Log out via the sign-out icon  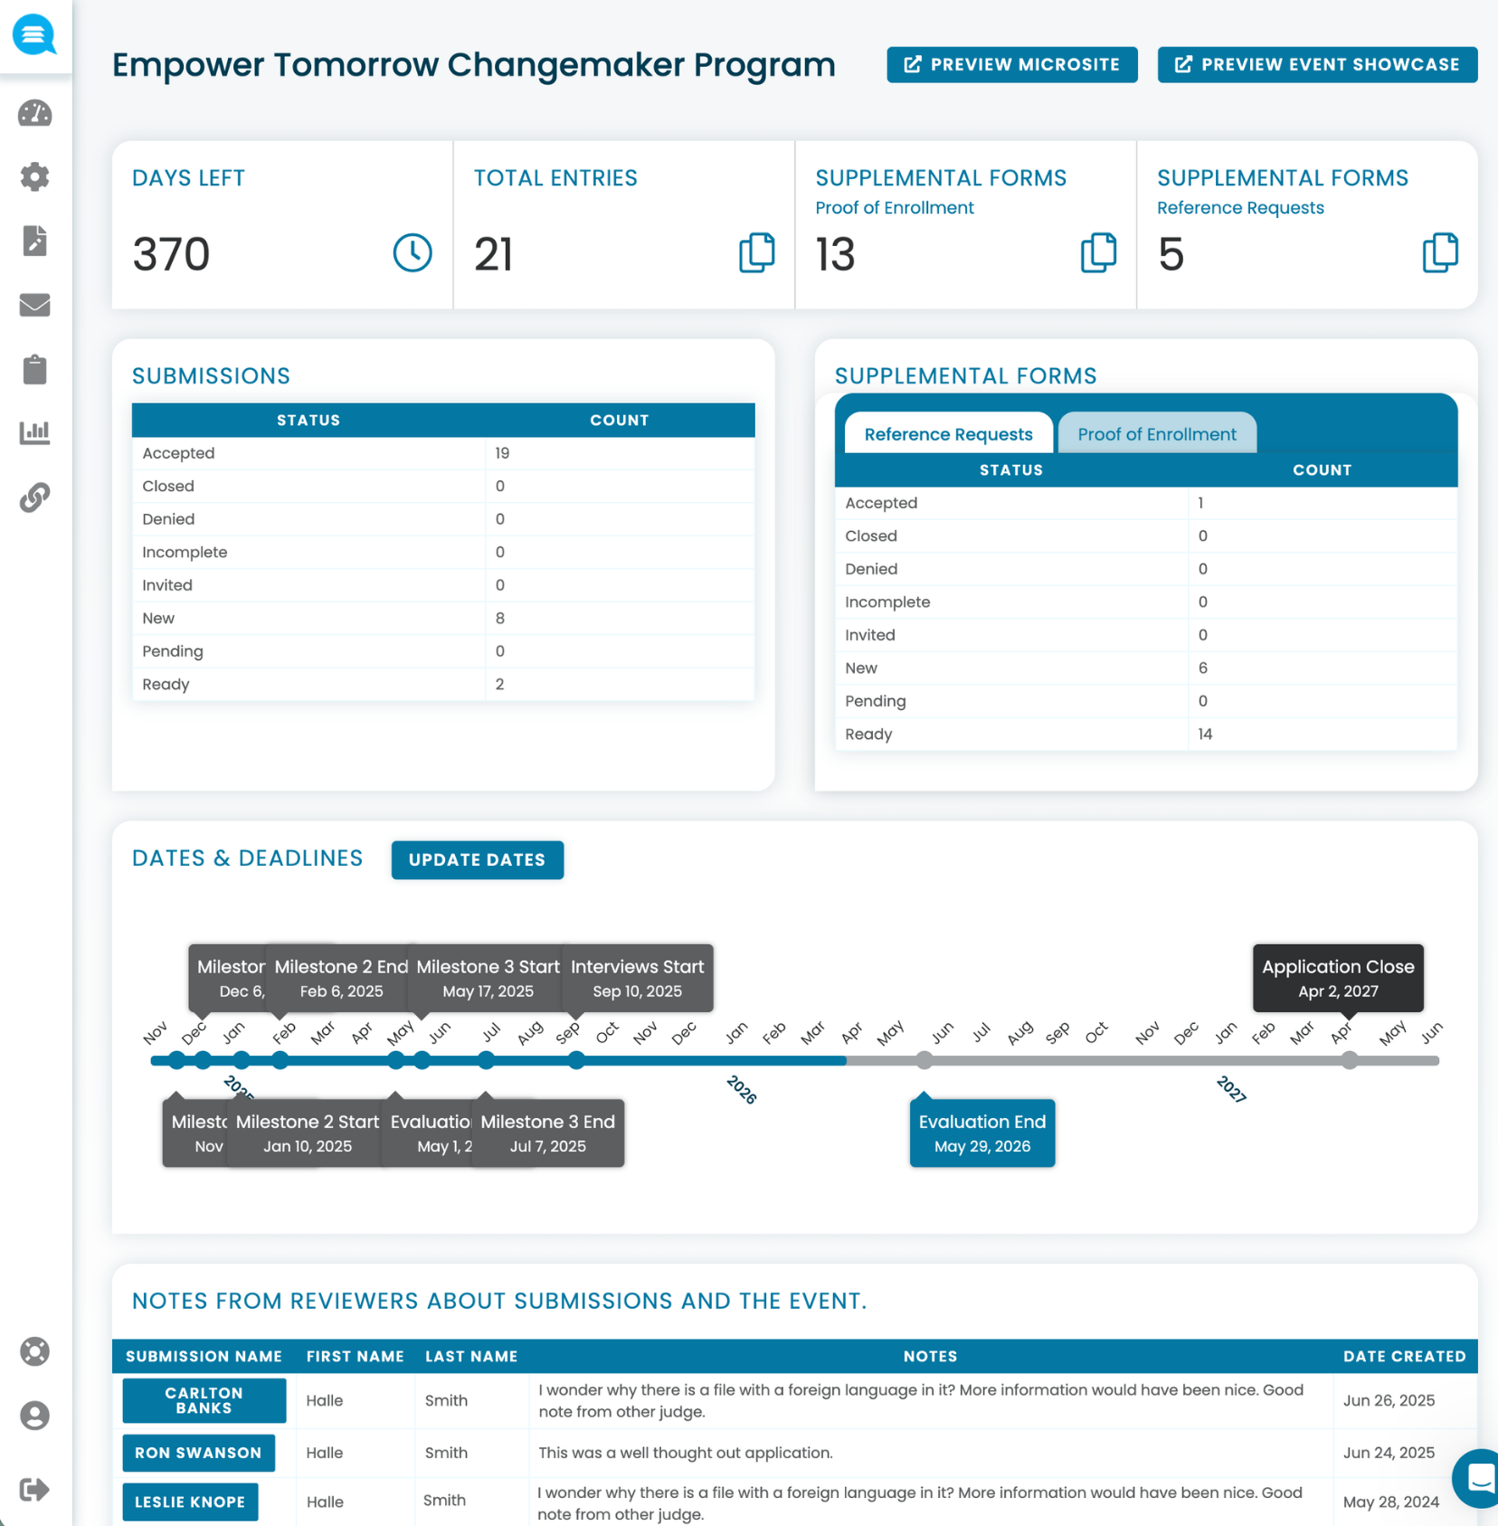[x=34, y=1483]
